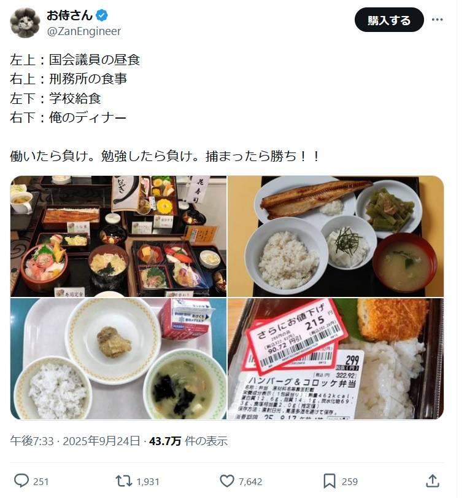
Task: Open the @ZanEngineer handle link
Action: [84, 31]
